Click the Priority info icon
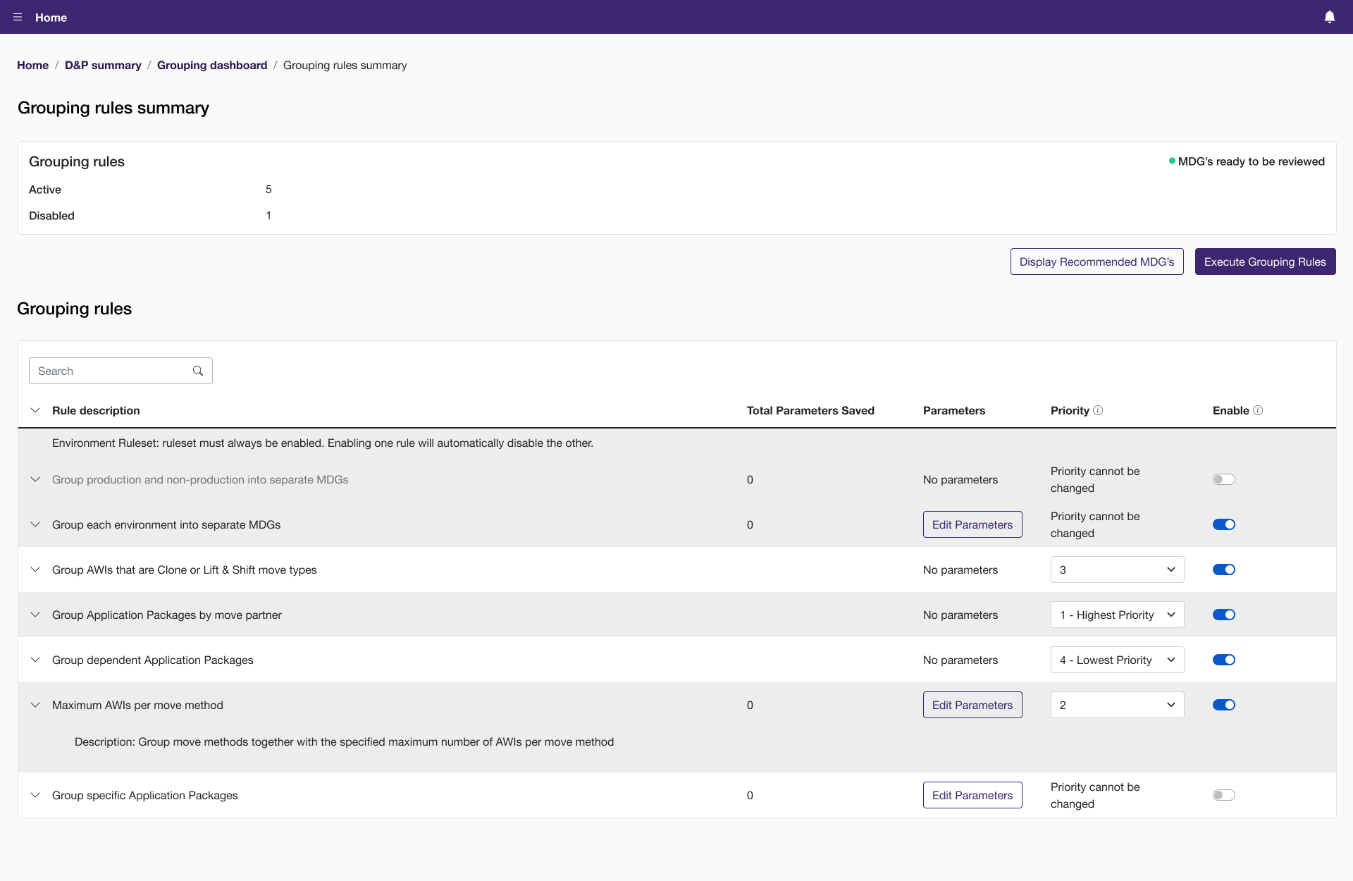 click(1098, 410)
